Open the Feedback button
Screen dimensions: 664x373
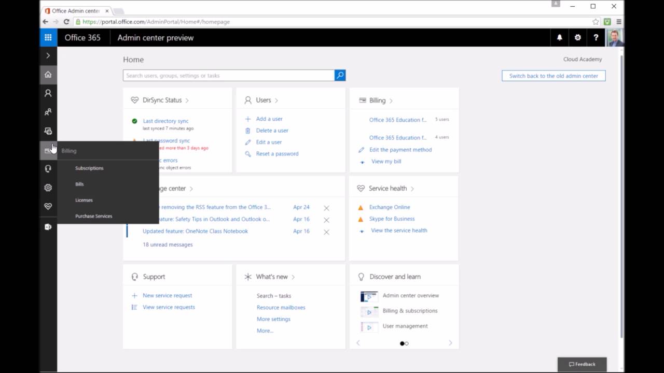[582, 364]
